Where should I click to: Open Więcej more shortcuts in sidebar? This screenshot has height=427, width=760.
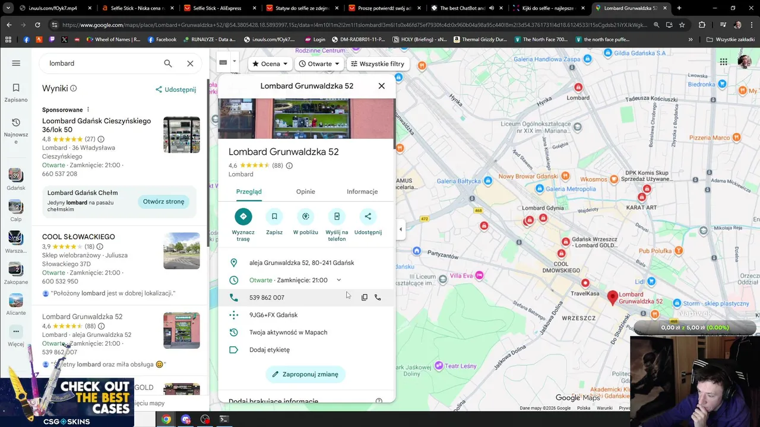pyautogui.click(x=16, y=336)
